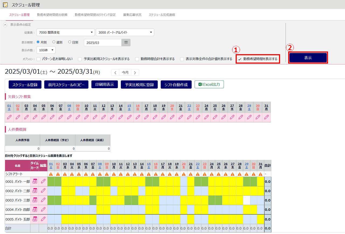Viewport: 345px width, 234px height.
Task: Switch to 勤務希望時間提出依頼 tab
Action: click(x=52, y=15)
